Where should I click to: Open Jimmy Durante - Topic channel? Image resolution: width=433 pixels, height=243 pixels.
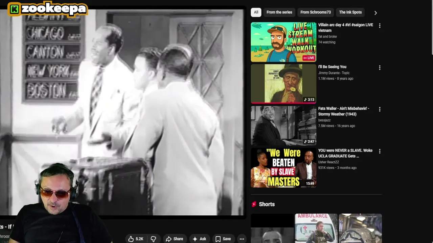pos(334,73)
